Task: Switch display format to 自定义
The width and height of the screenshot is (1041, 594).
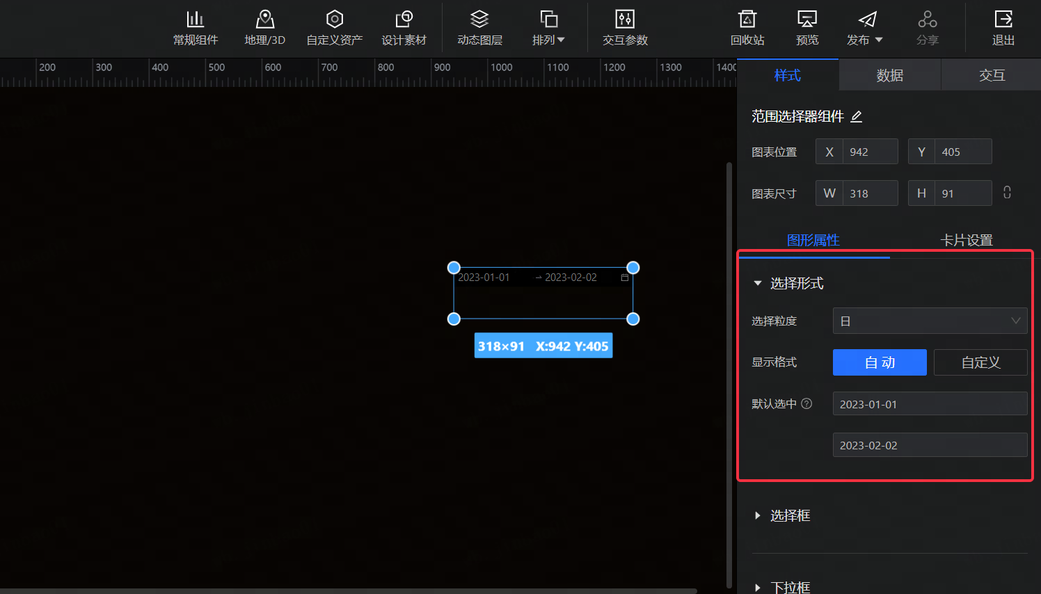Action: click(x=980, y=362)
